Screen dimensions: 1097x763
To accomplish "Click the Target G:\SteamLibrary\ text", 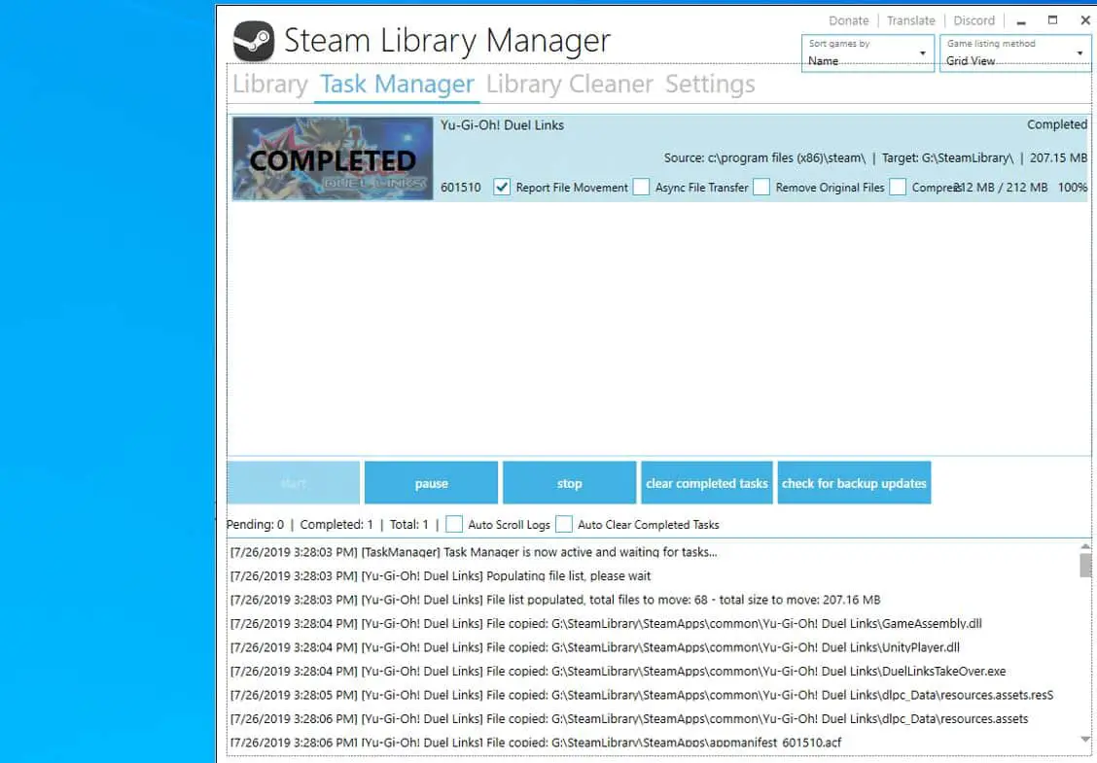I will pyautogui.click(x=947, y=158).
